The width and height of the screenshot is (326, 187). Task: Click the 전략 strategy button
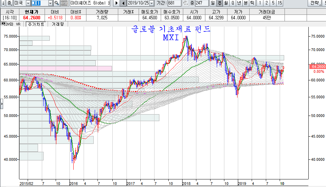[x=315, y=3]
